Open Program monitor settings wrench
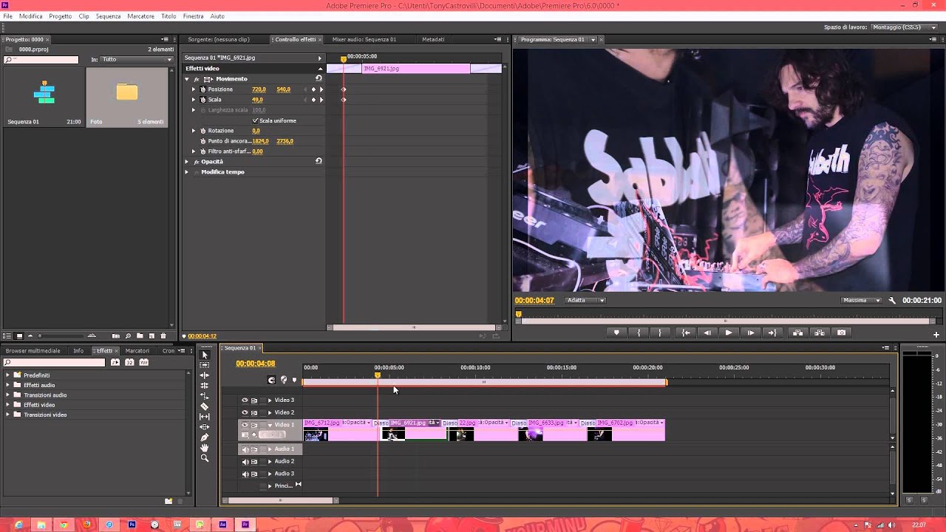The image size is (946, 532). click(x=892, y=301)
